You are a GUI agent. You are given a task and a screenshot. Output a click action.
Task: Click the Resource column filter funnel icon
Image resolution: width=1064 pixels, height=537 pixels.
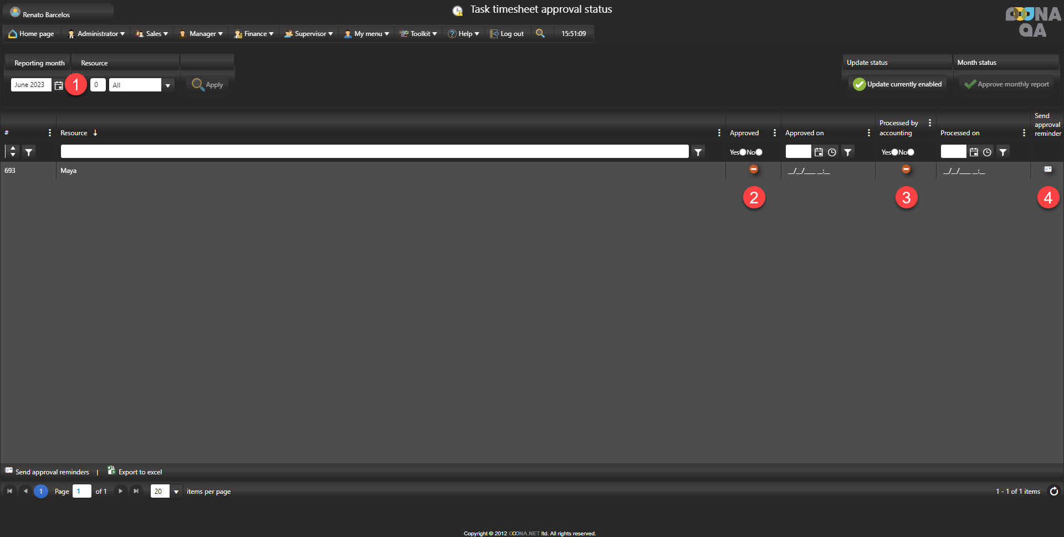[698, 152]
